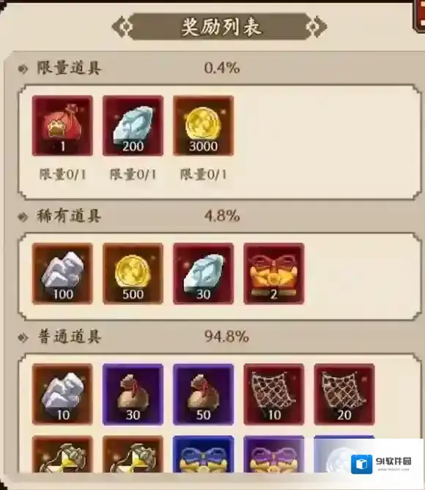Select the 10 silver ore common item
The width and height of the screenshot is (425, 490).
pos(62,394)
